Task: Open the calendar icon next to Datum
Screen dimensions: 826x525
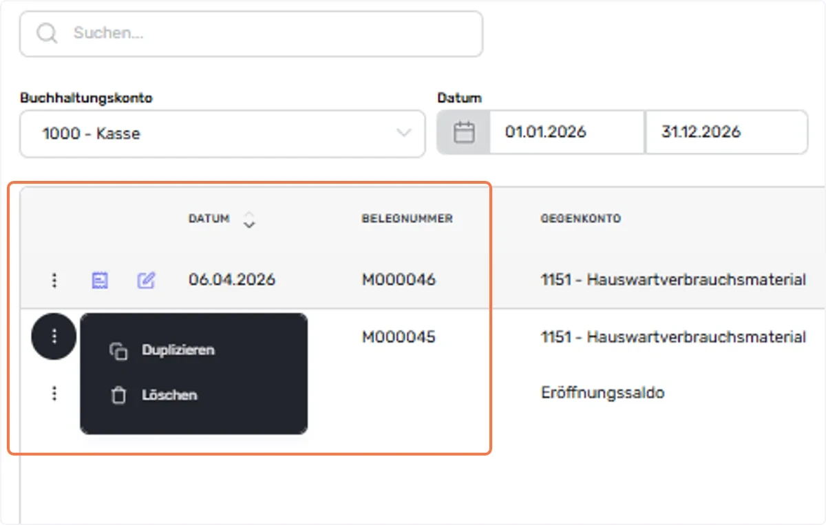Action: tap(464, 132)
